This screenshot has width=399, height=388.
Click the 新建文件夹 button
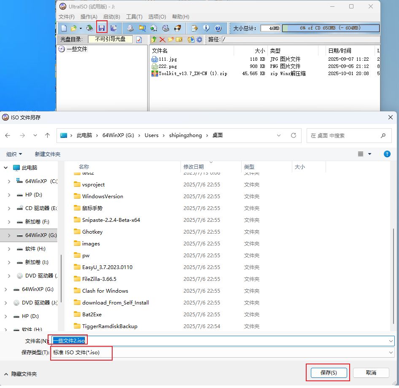click(x=48, y=154)
